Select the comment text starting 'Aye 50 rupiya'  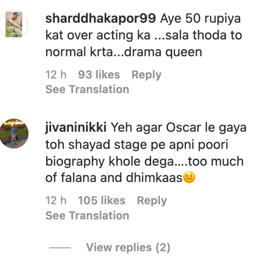(144, 35)
